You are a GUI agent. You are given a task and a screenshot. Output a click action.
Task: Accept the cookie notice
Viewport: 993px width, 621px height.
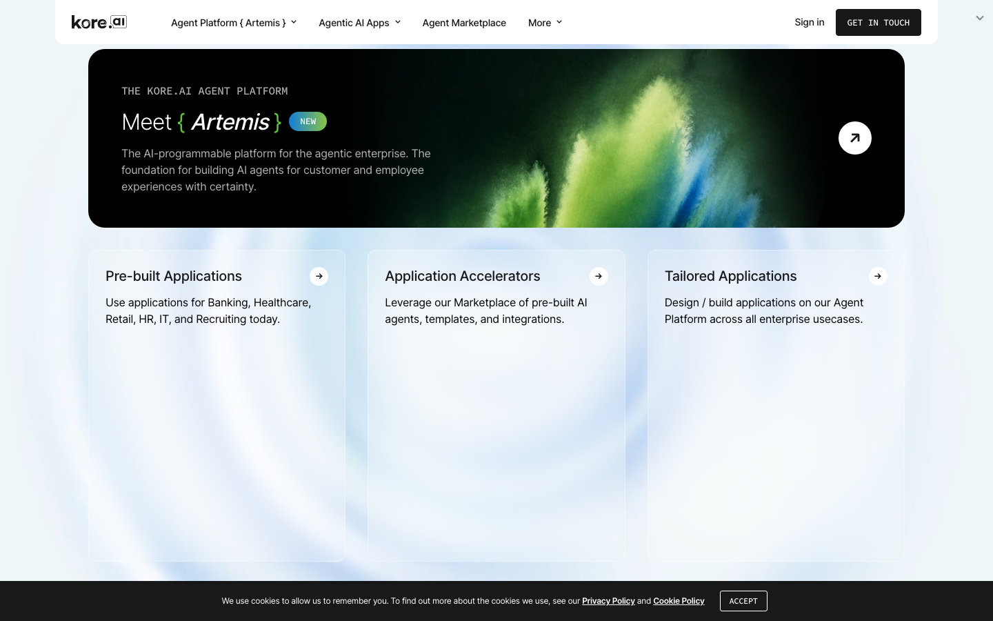pyautogui.click(x=743, y=601)
